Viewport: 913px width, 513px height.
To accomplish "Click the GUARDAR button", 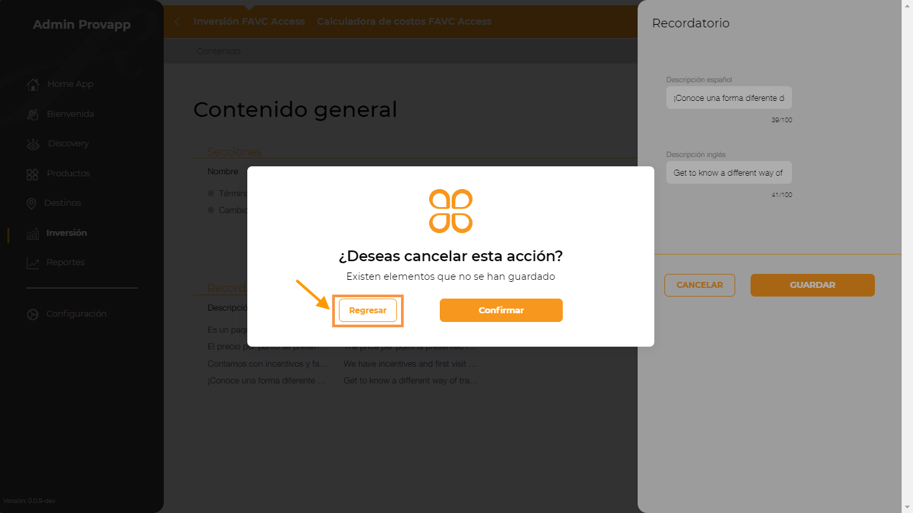I will click(x=813, y=285).
